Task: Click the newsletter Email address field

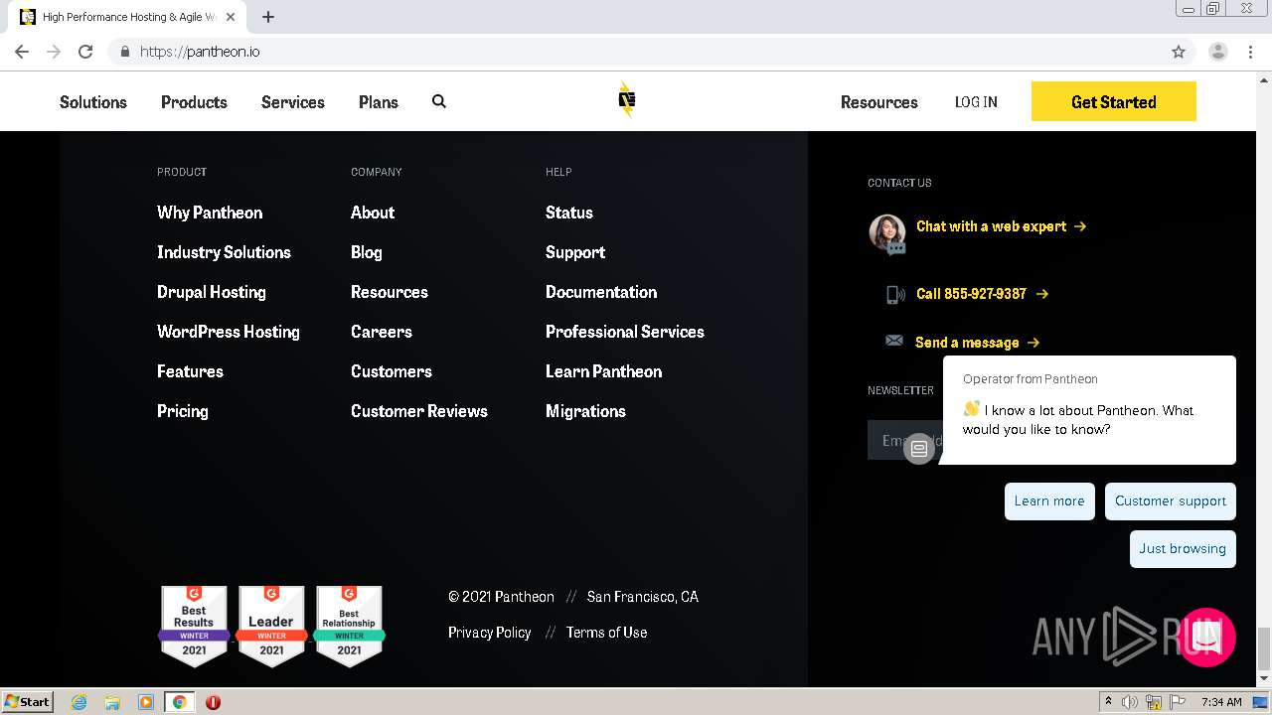Action: (x=904, y=440)
